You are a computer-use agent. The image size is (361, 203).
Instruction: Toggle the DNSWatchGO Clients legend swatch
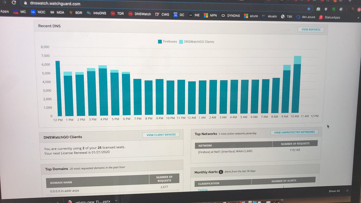(x=181, y=42)
